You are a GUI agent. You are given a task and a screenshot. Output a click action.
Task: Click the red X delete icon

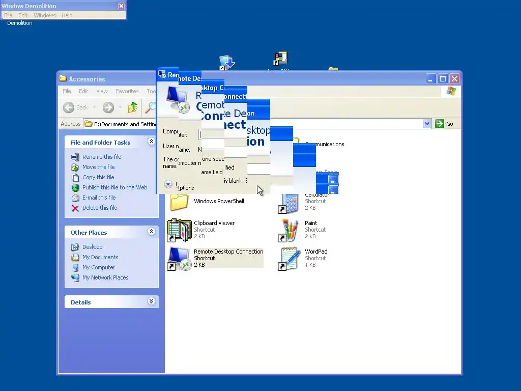tap(75, 208)
